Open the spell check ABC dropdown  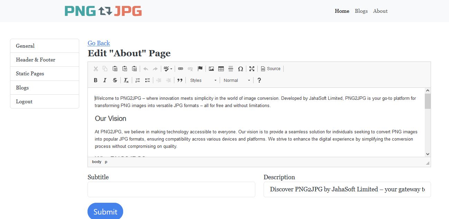click(168, 69)
